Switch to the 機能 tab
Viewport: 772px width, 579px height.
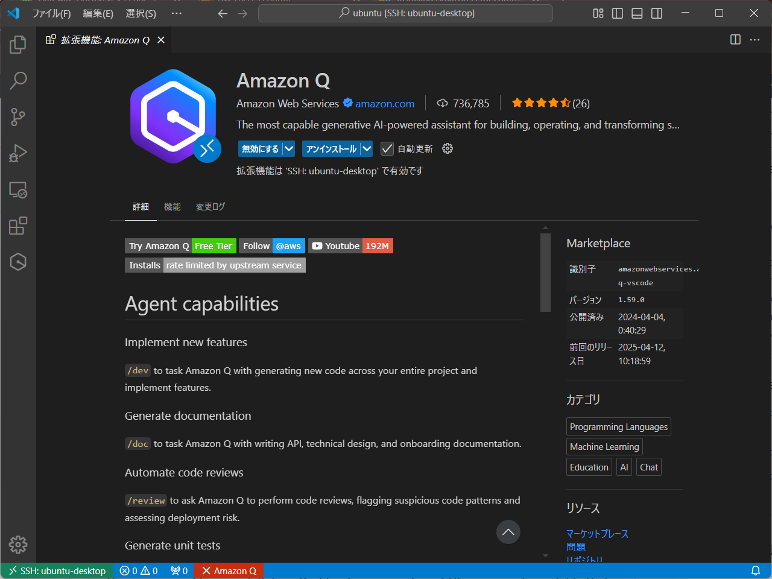click(172, 206)
